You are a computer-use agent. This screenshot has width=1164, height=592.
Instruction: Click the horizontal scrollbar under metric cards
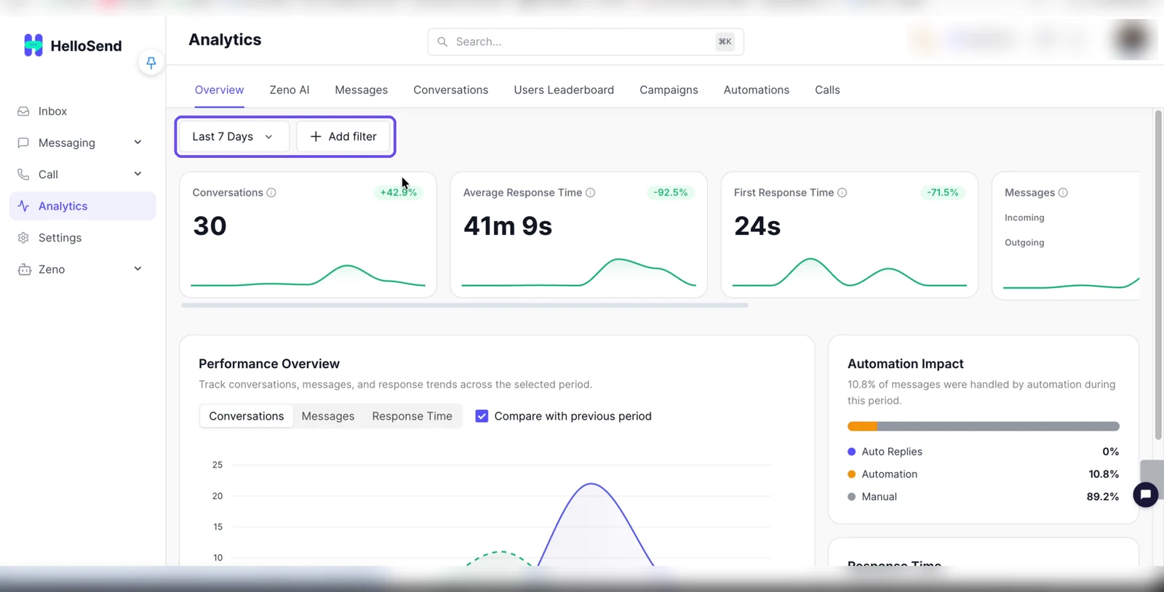pyautogui.click(x=465, y=305)
